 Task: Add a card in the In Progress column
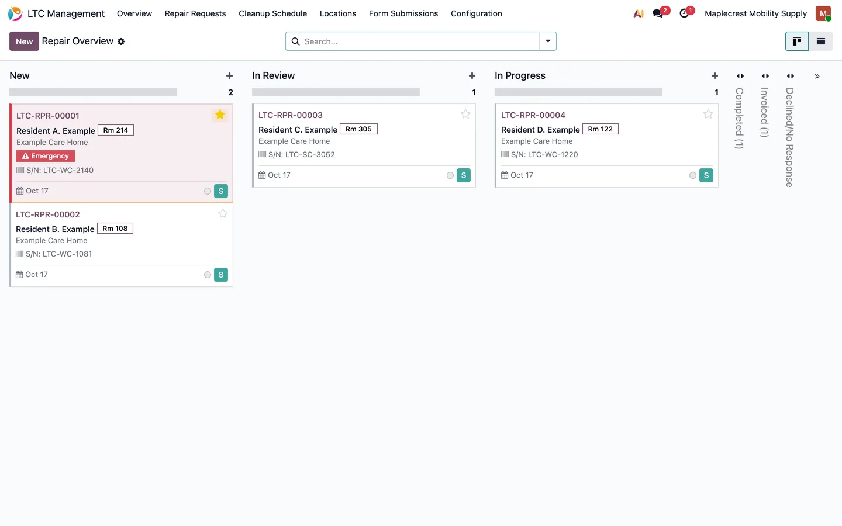pyautogui.click(x=715, y=76)
